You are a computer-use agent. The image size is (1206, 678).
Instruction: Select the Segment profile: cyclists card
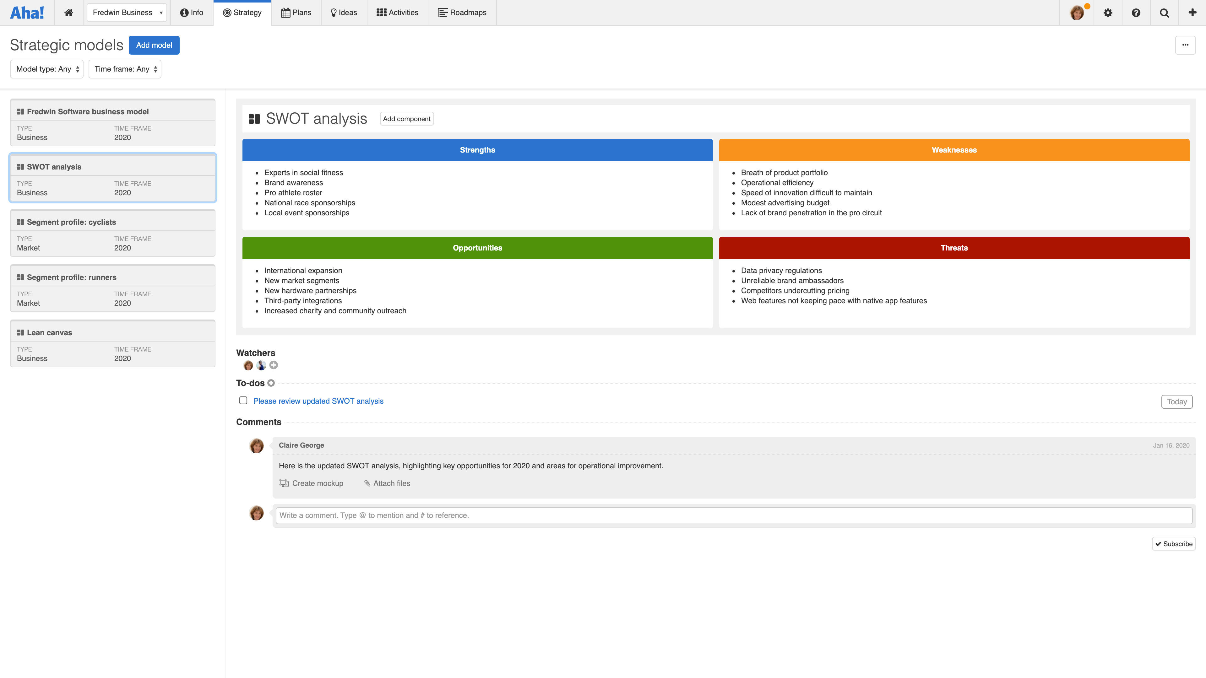[113, 233]
